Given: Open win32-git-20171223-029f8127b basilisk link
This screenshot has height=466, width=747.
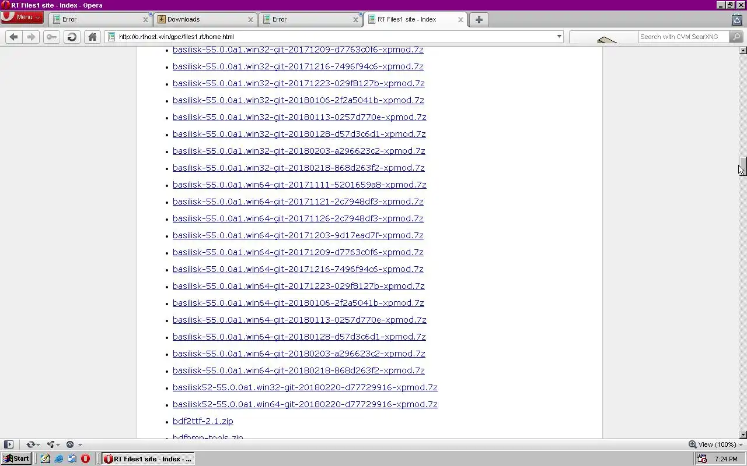Looking at the screenshot, I should pos(299,83).
